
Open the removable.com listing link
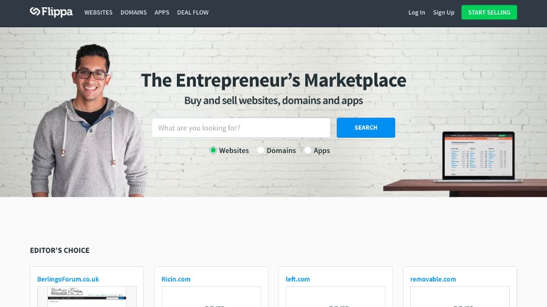click(433, 279)
